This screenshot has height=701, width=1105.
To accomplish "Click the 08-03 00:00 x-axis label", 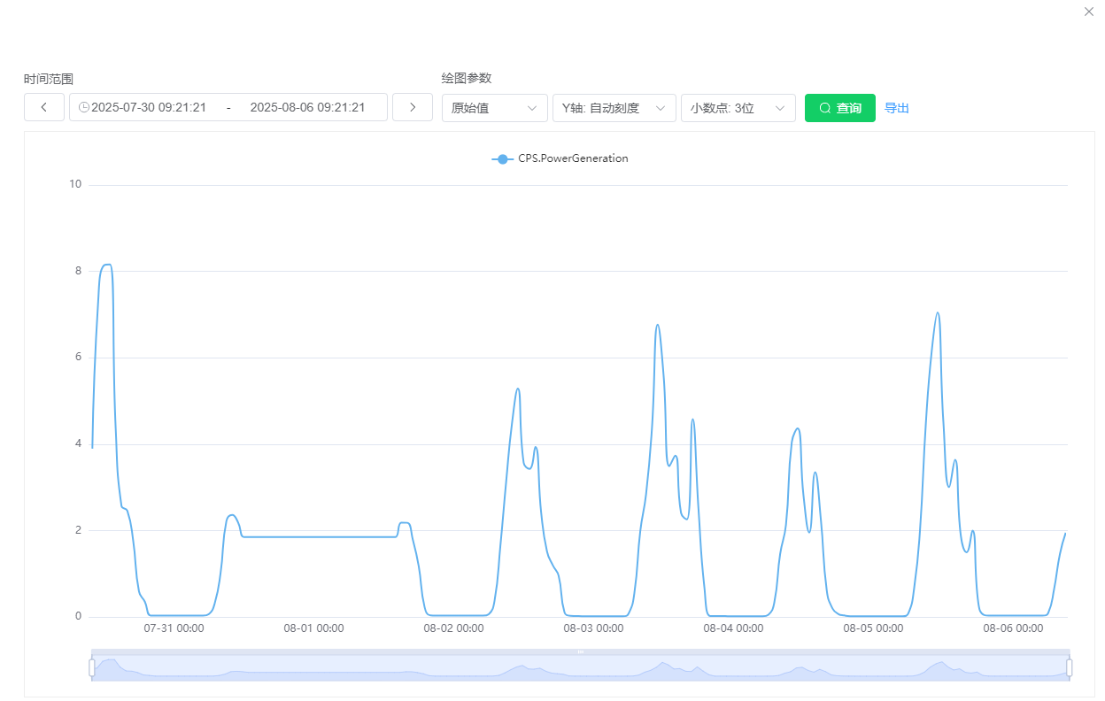I will tap(593, 628).
